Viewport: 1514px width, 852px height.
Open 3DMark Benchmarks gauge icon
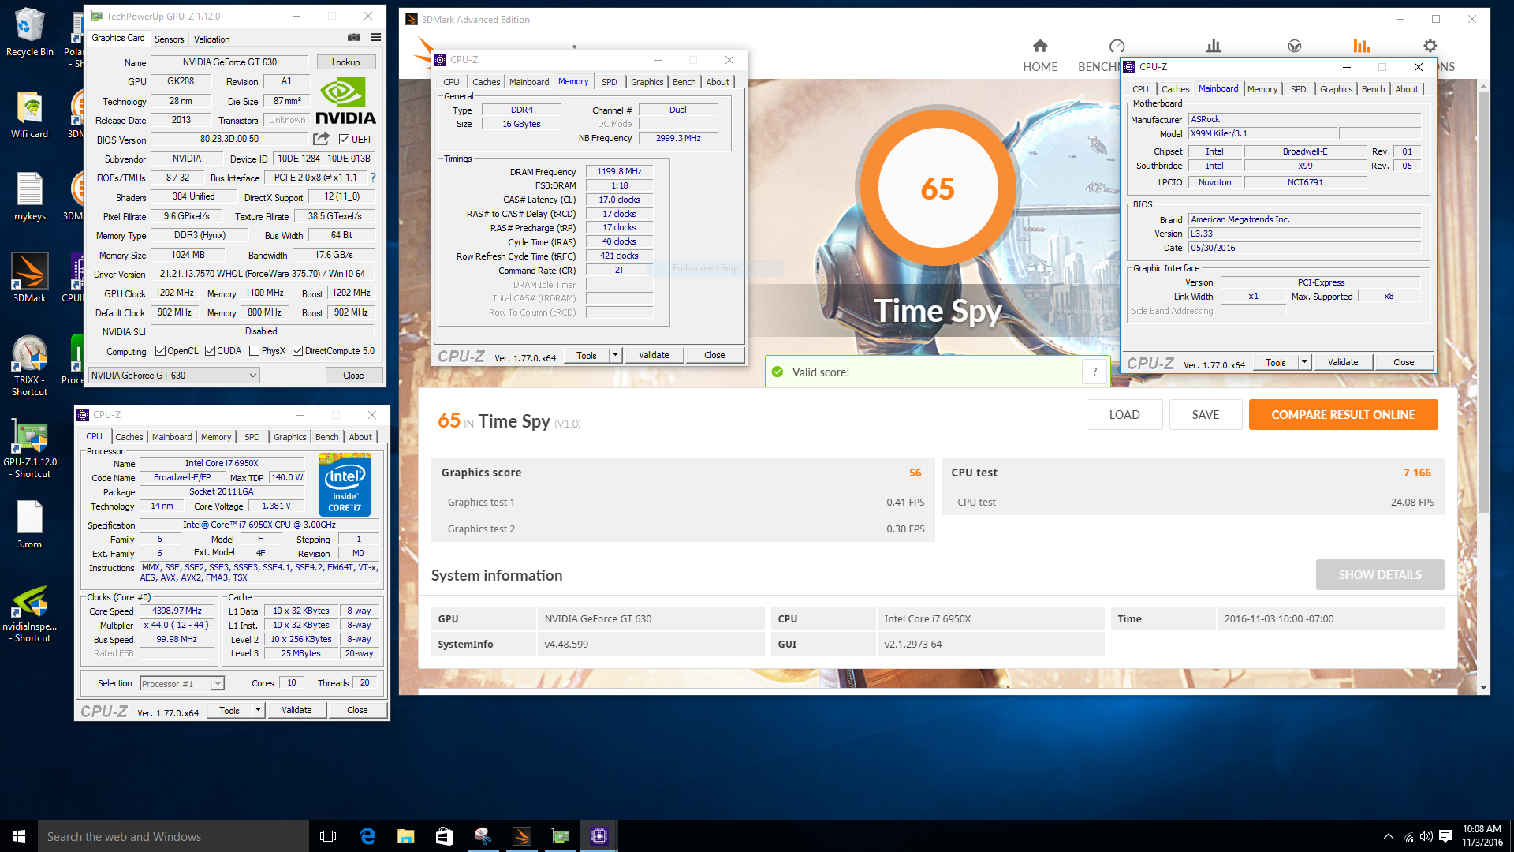1117,46
